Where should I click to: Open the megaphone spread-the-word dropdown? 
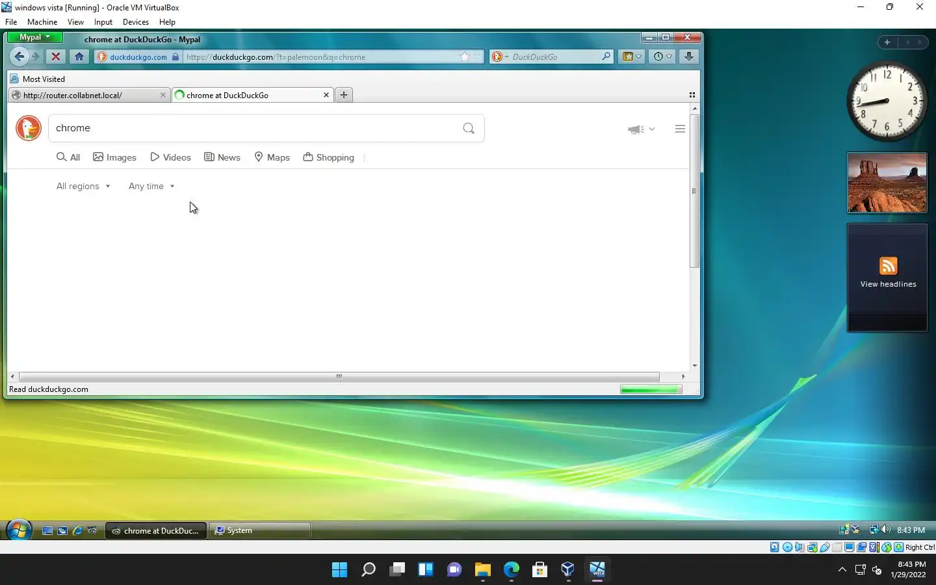pyautogui.click(x=642, y=129)
